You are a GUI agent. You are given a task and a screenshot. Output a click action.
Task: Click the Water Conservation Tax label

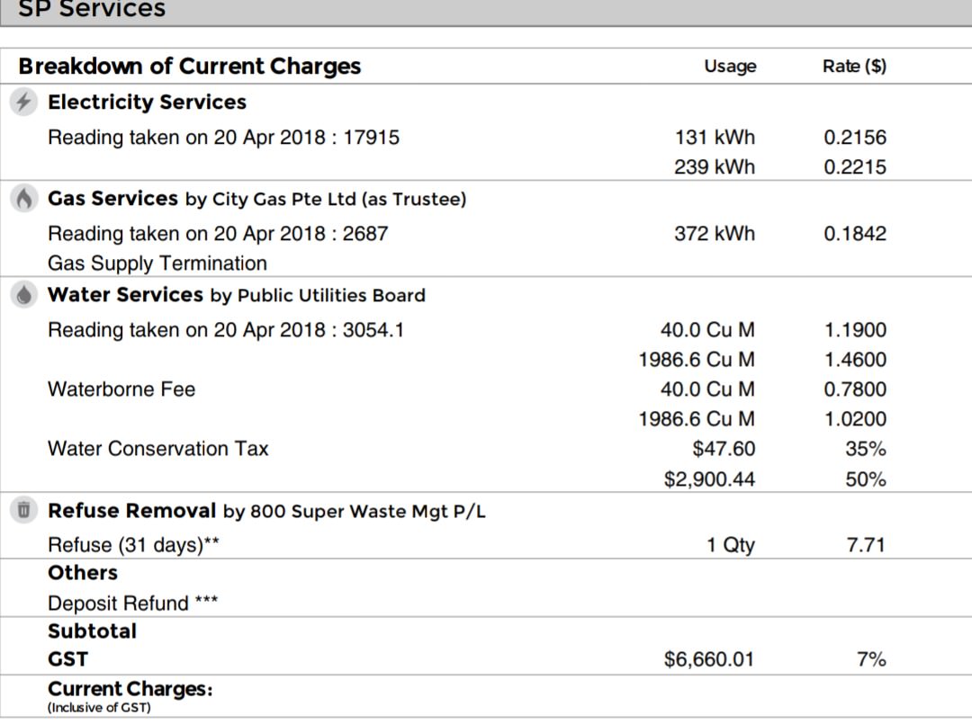click(x=157, y=449)
